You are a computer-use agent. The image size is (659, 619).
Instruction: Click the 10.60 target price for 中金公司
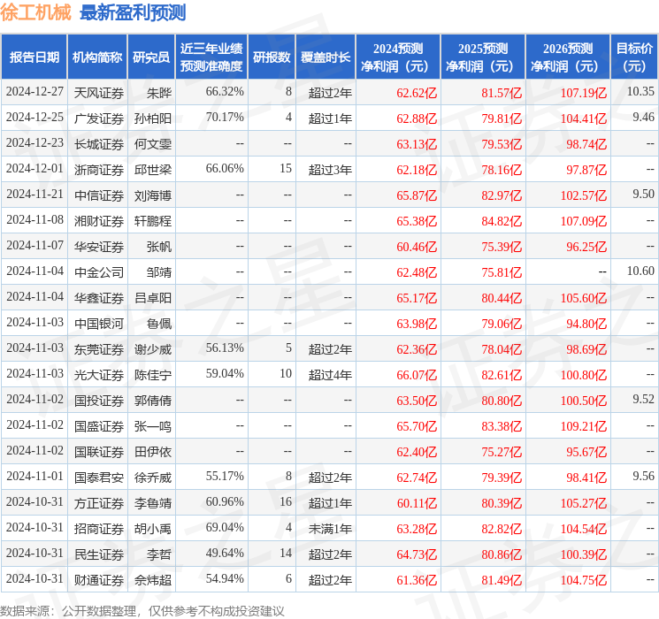tap(640, 271)
